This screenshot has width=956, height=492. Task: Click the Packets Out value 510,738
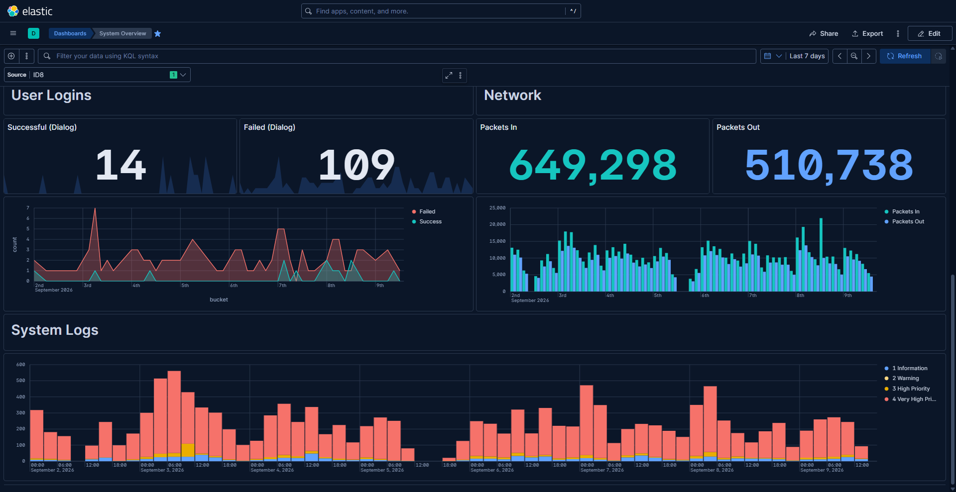[x=829, y=165]
